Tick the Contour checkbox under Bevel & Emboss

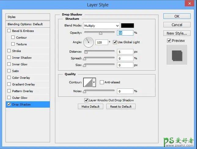13,37
